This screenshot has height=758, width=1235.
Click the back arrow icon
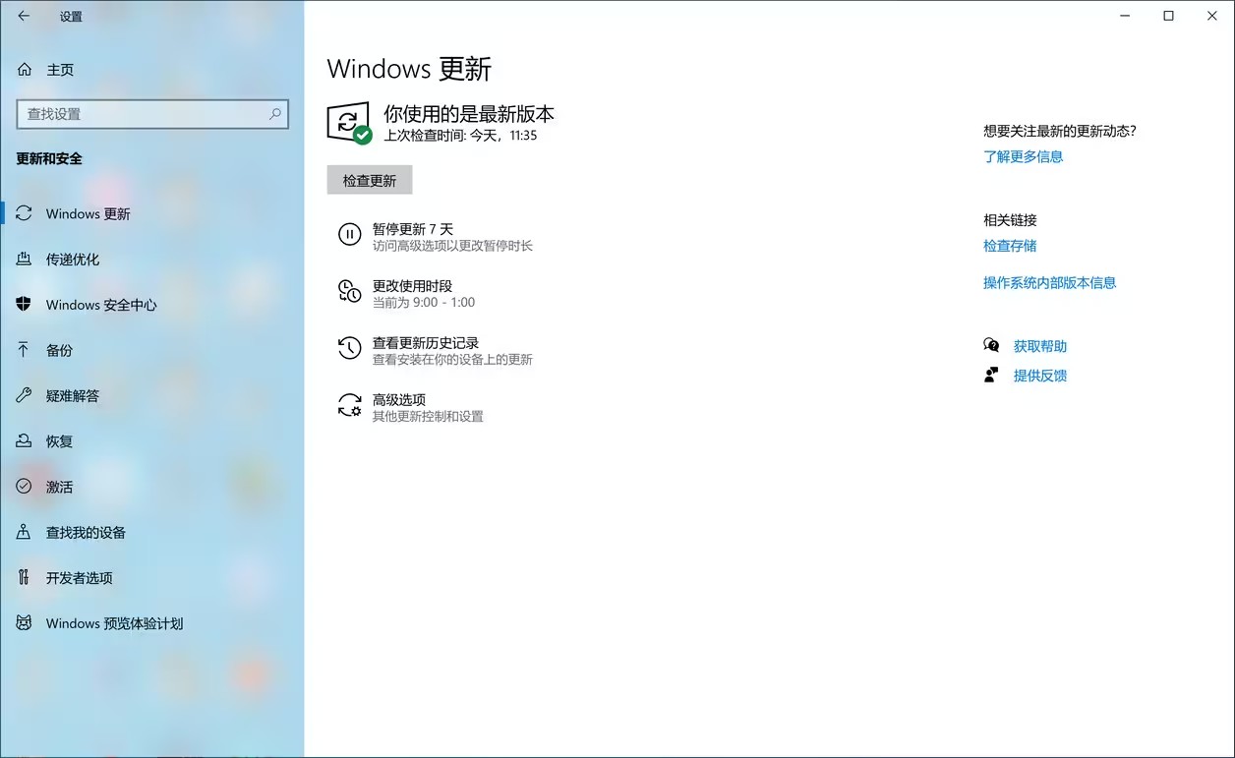click(x=24, y=16)
